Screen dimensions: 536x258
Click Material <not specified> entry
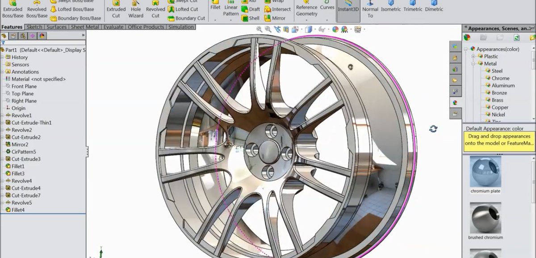(35, 79)
